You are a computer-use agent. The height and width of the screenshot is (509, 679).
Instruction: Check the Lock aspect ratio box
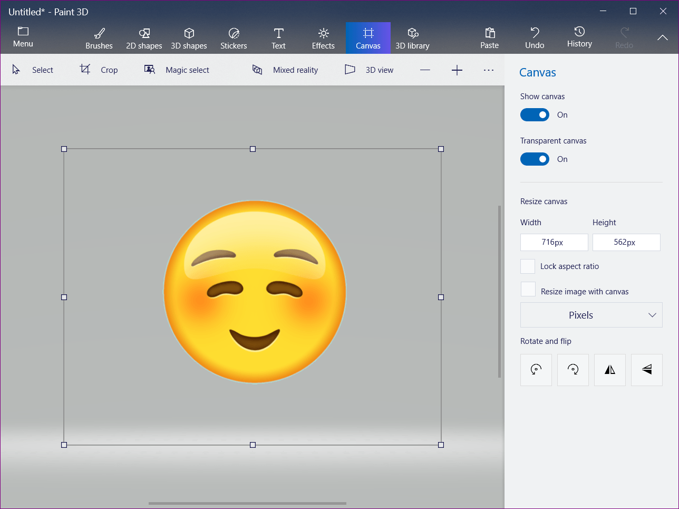pos(528,266)
